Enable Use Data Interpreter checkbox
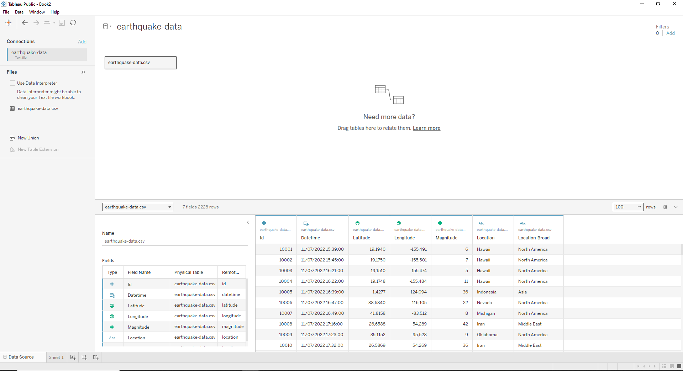 coord(13,83)
